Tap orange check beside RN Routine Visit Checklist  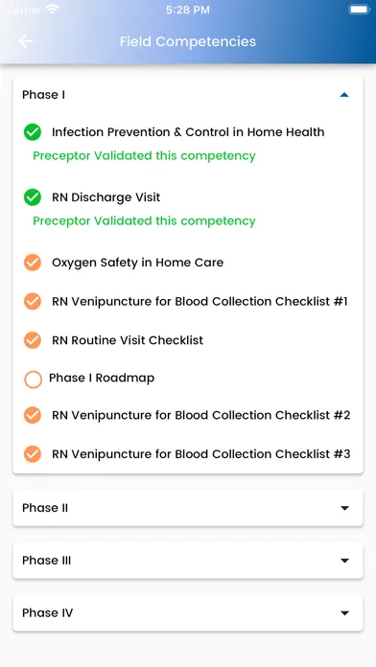[33, 340]
